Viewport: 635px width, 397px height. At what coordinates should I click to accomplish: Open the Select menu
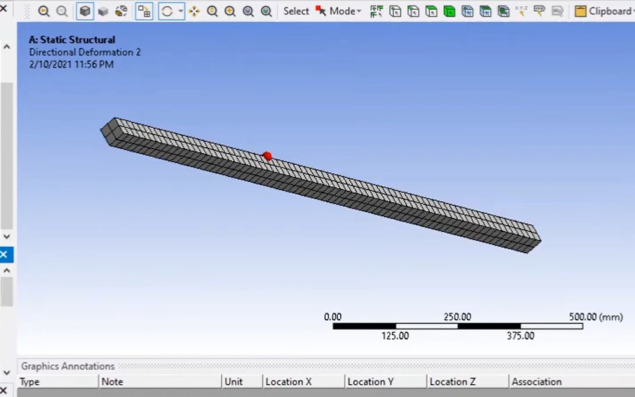296,10
